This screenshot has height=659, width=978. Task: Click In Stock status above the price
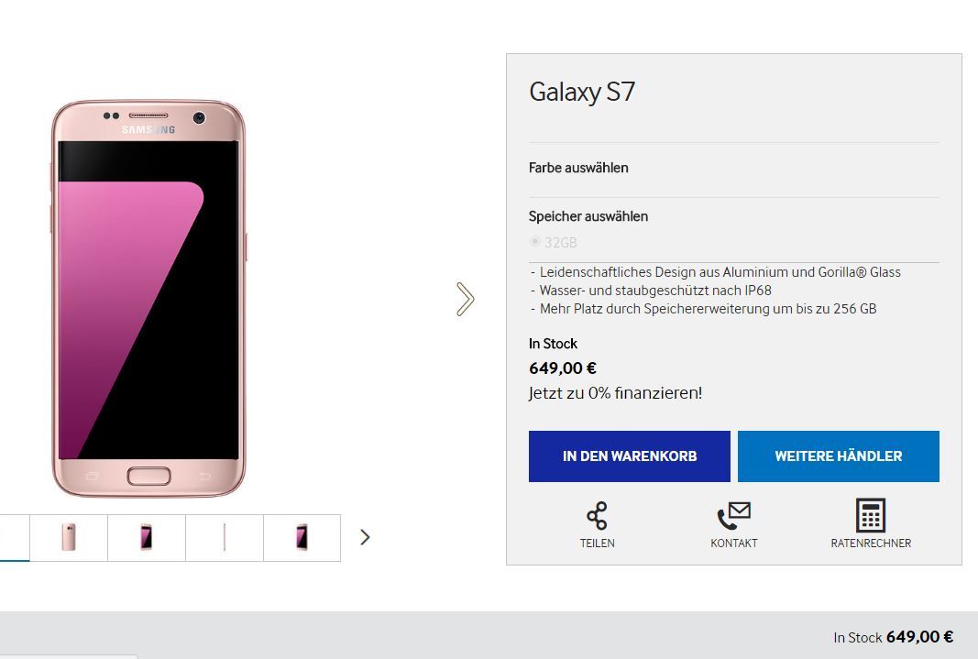point(553,344)
